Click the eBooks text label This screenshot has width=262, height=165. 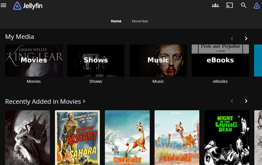220,81
